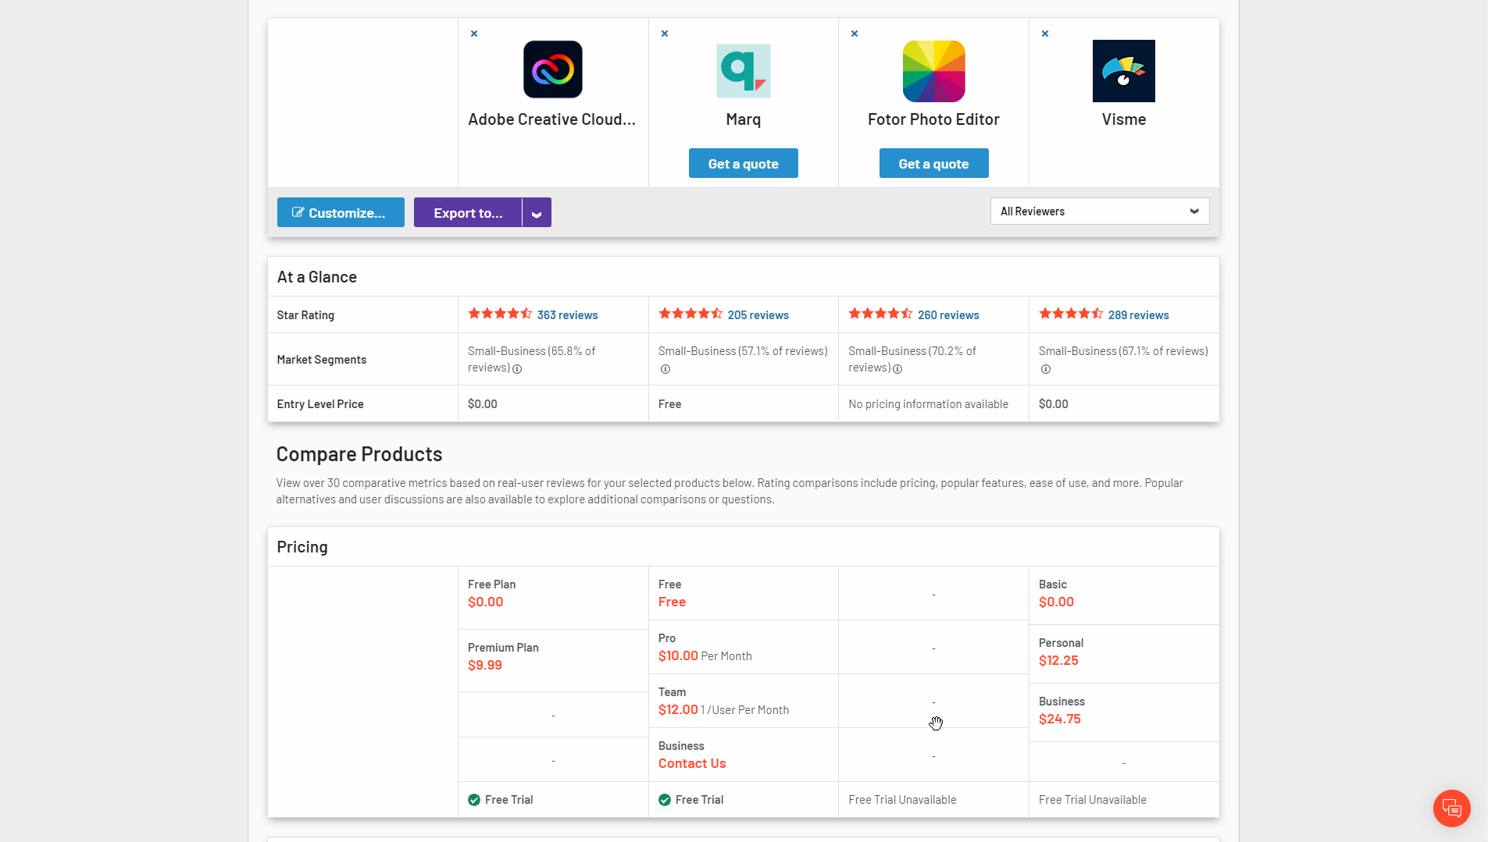Open the Marq product title
Screen dimensions: 1488x842
pos(744,119)
